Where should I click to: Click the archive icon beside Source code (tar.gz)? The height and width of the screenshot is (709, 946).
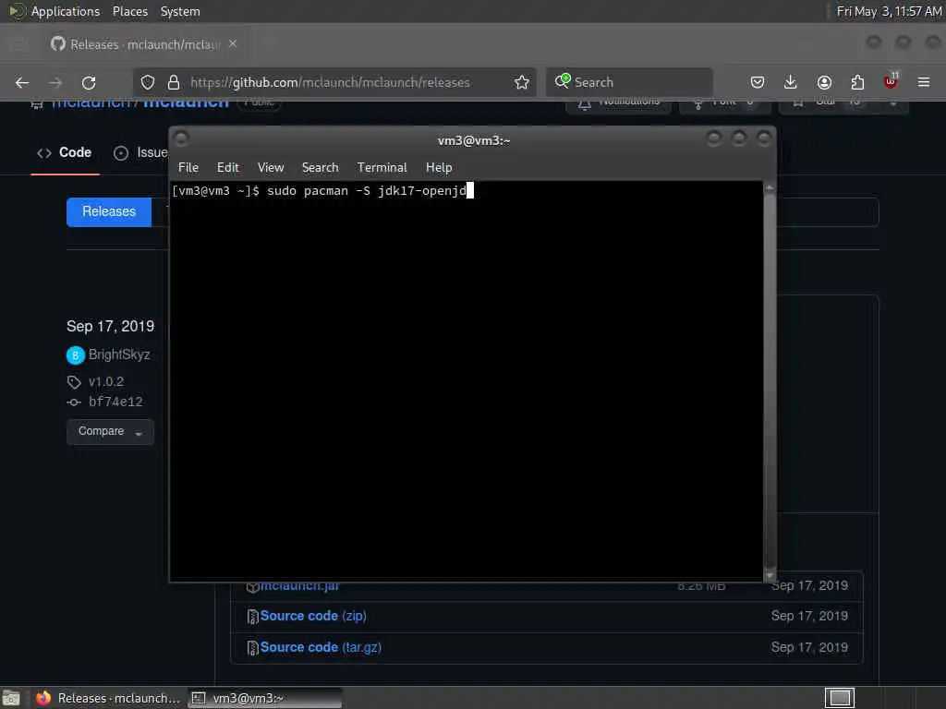[253, 647]
